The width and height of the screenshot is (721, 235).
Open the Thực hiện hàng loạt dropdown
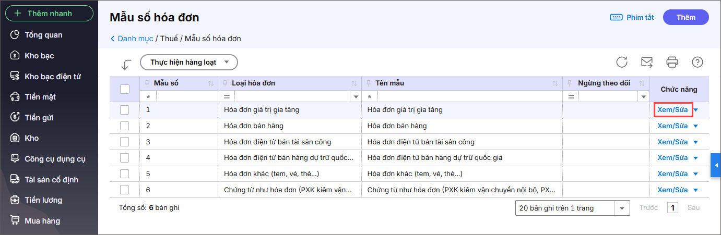click(189, 63)
